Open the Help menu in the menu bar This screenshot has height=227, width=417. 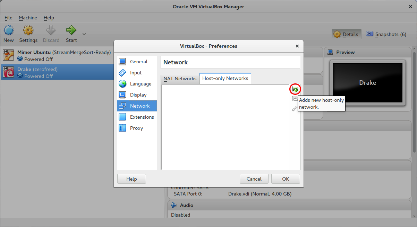tap(49, 18)
